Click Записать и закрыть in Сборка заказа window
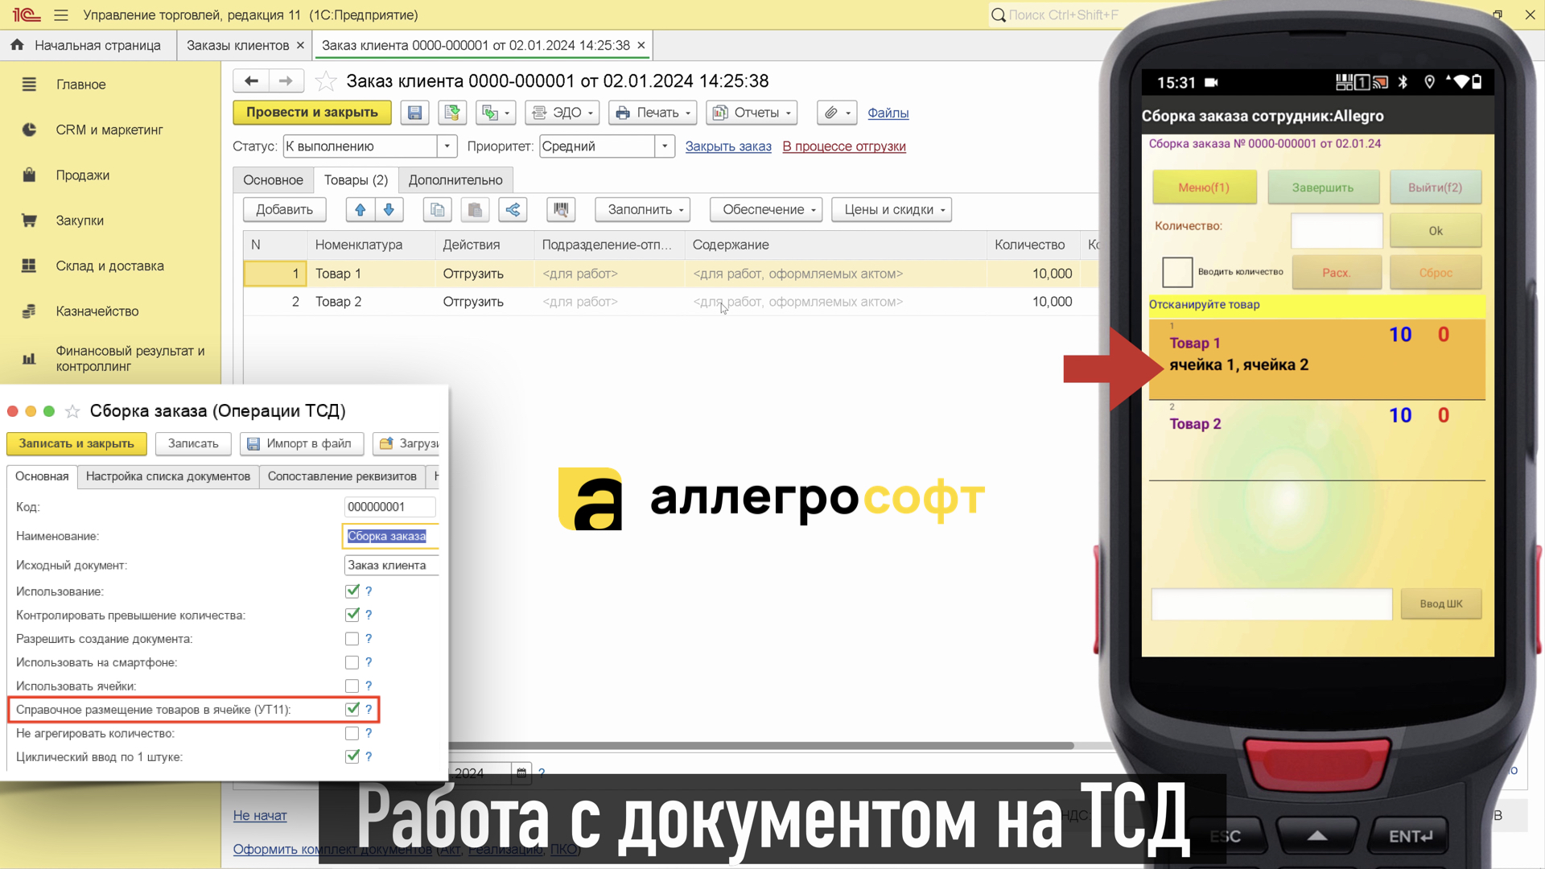The height and width of the screenshot is (869, 1545). 76,444
